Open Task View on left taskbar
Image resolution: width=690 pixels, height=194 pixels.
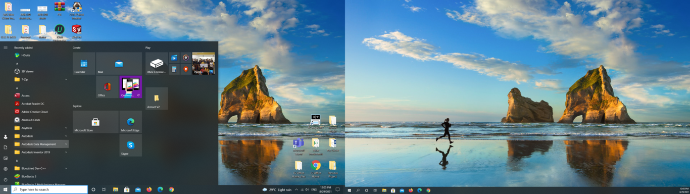click(x=104, y=189)
